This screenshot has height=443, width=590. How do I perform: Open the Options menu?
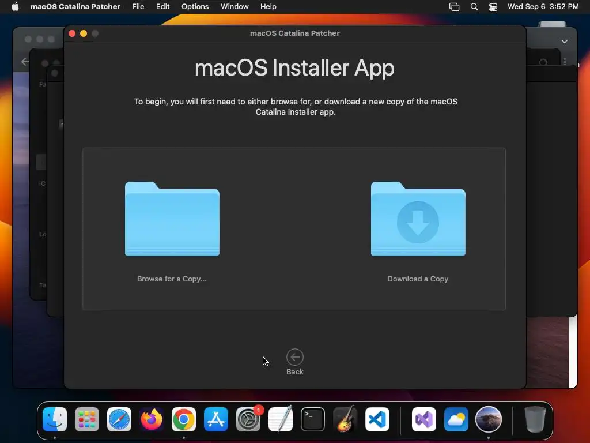pos(195,6)
